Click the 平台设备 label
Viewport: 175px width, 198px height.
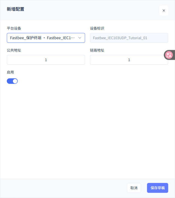pyautogui.click(x=14, y=29)
